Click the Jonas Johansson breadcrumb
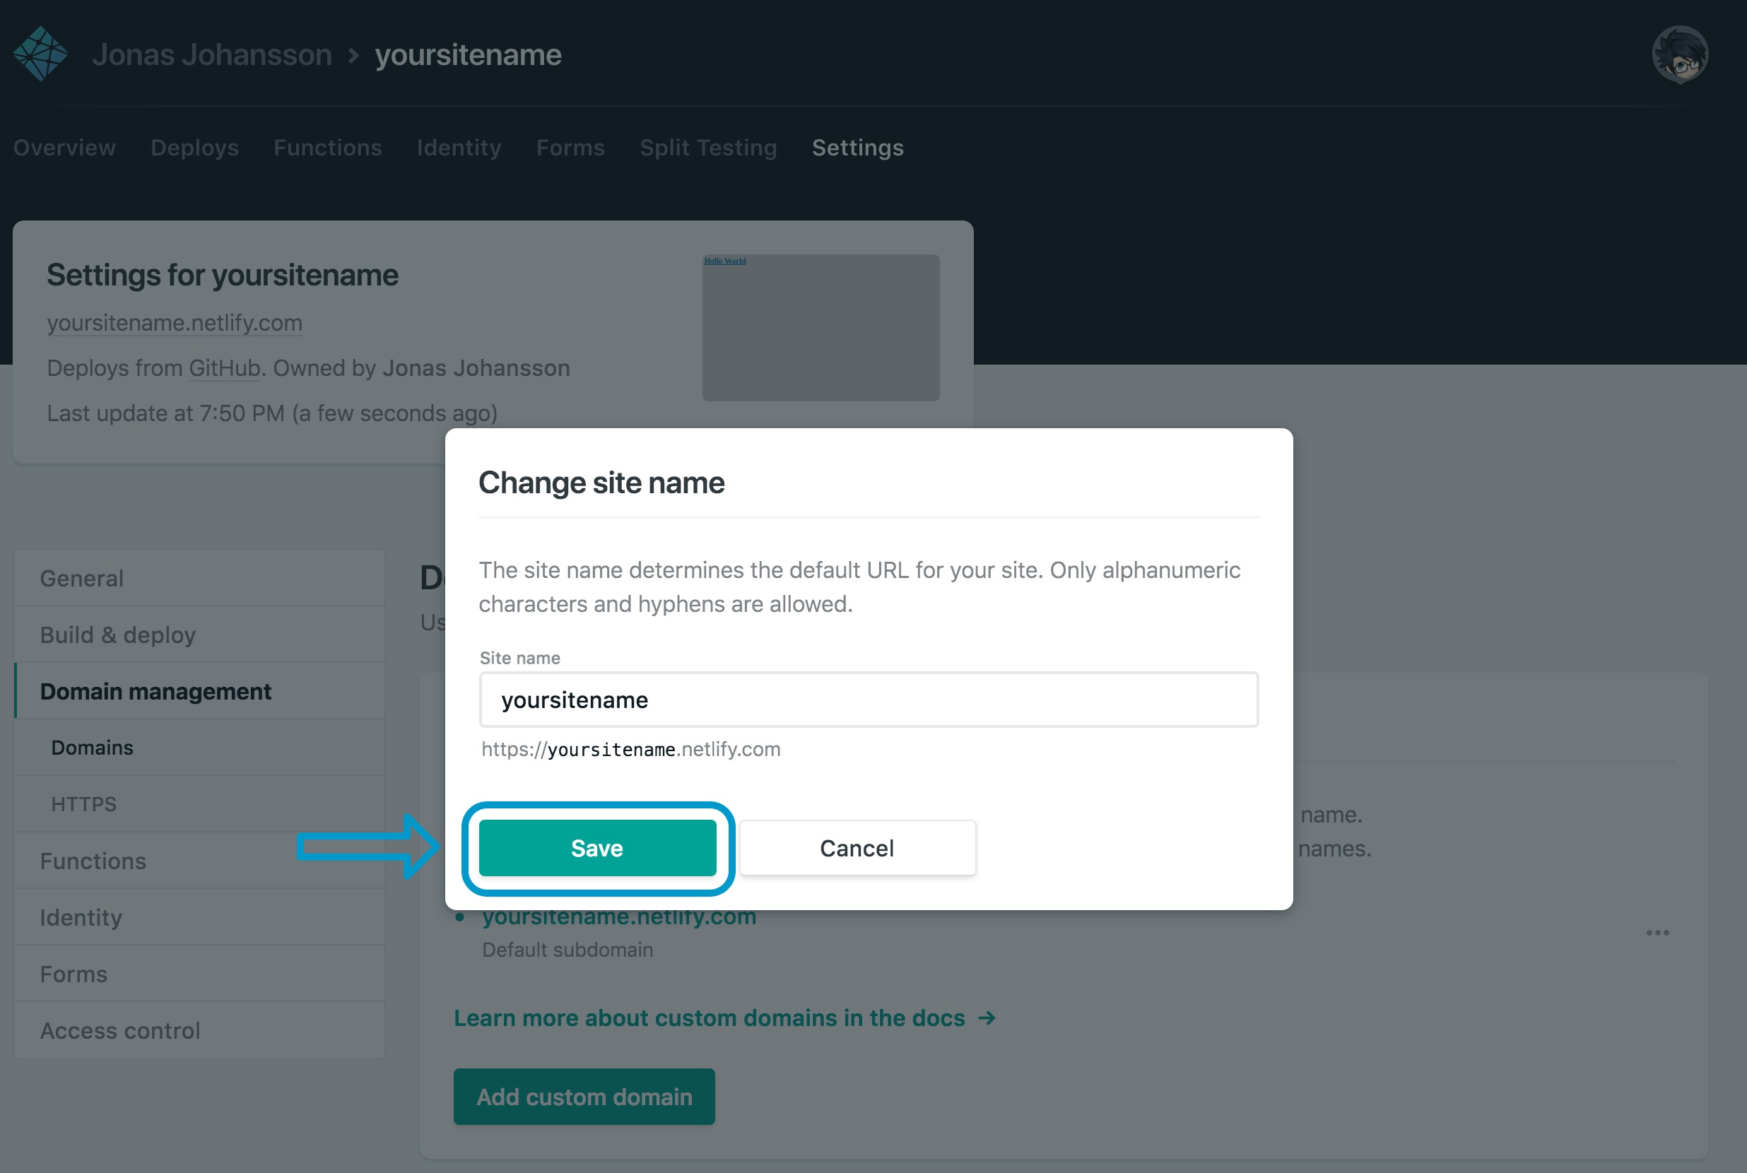The height and width of the screenshot is (1173, 1747). click(x=212, y=54)
